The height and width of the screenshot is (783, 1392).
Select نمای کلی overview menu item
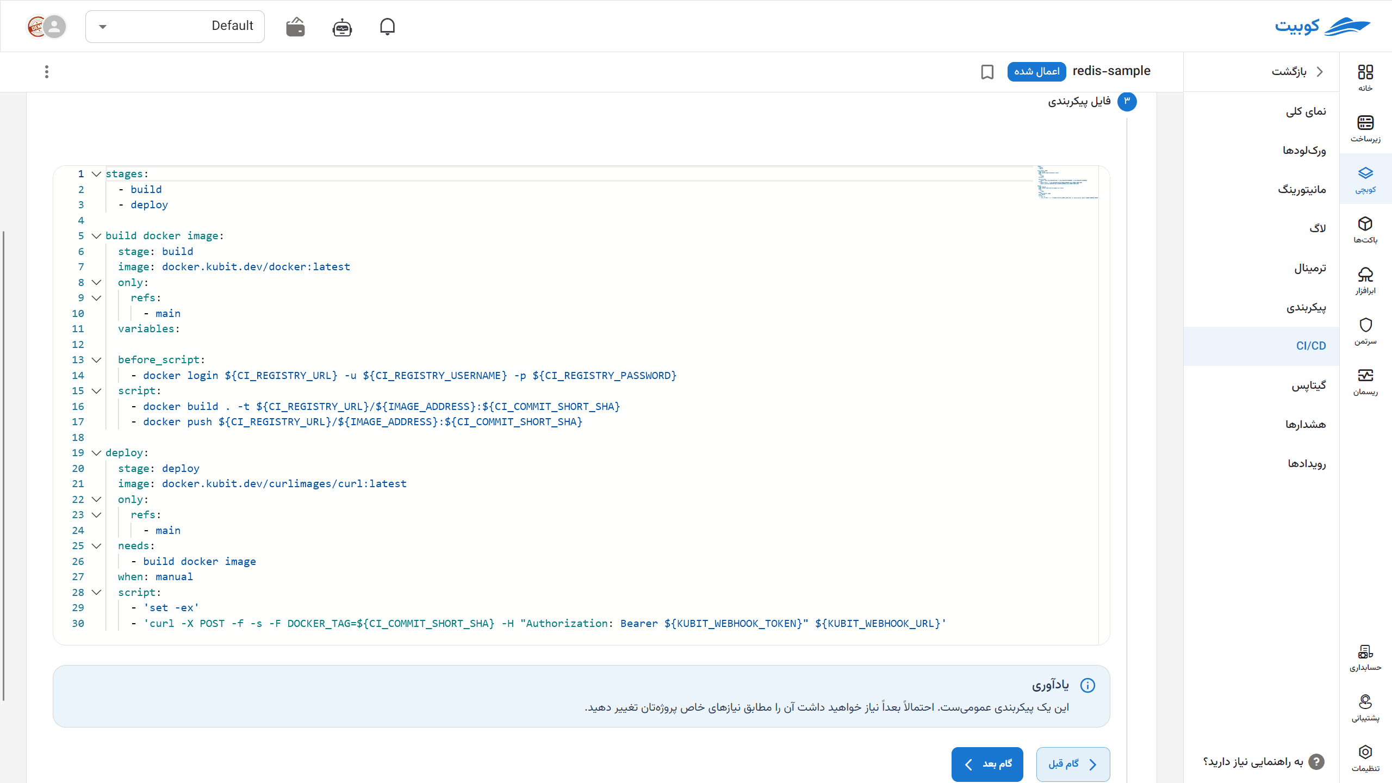1261,111
